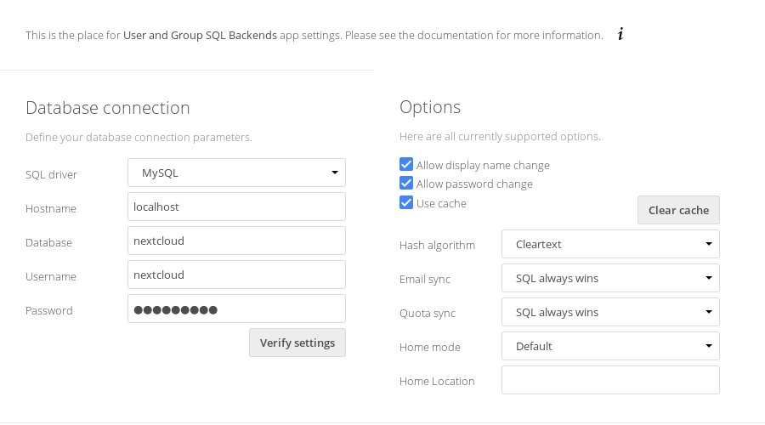Viewport: 765px width, 425px height.
Task: Focus the Hostname input field
Action: (x=236, y=207)
